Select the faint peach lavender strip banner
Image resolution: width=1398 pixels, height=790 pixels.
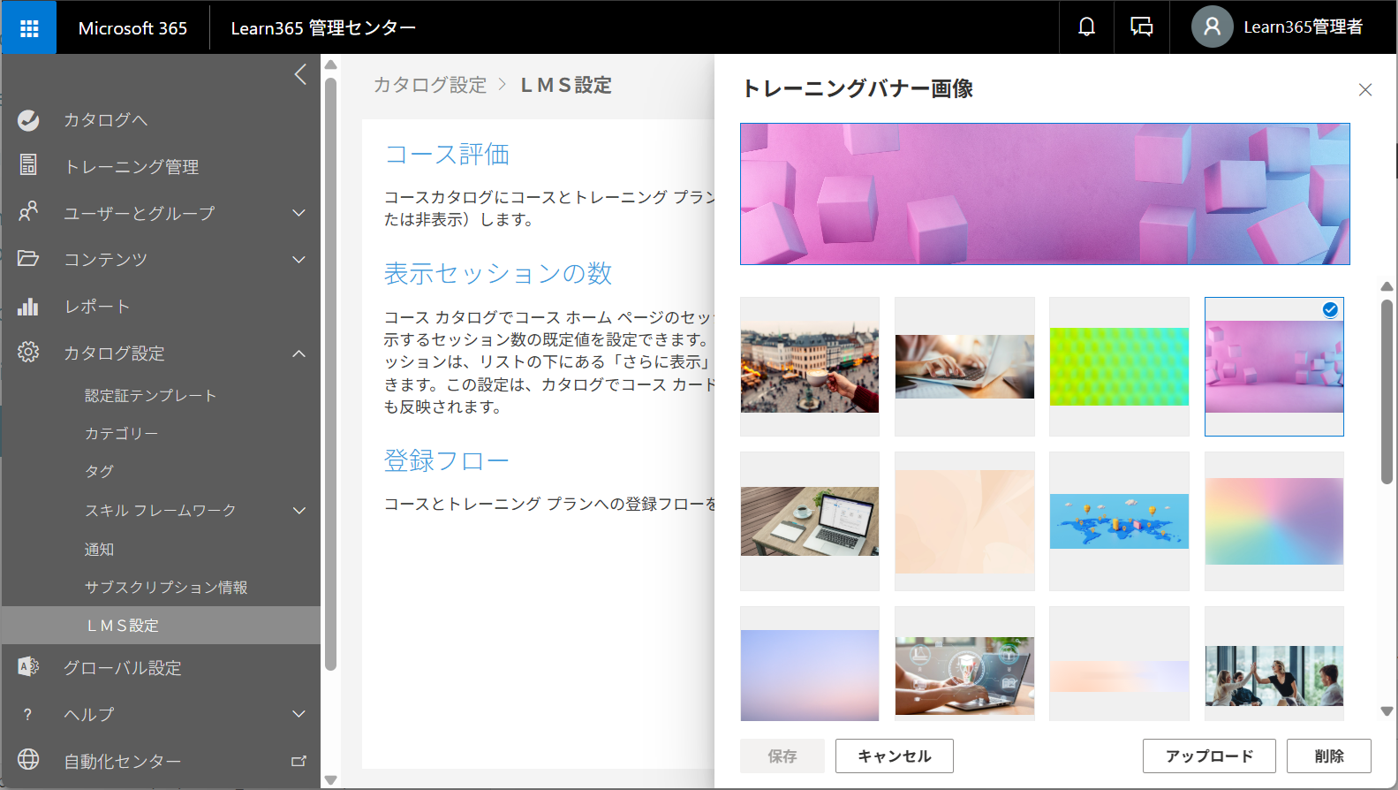(1119, 664)
